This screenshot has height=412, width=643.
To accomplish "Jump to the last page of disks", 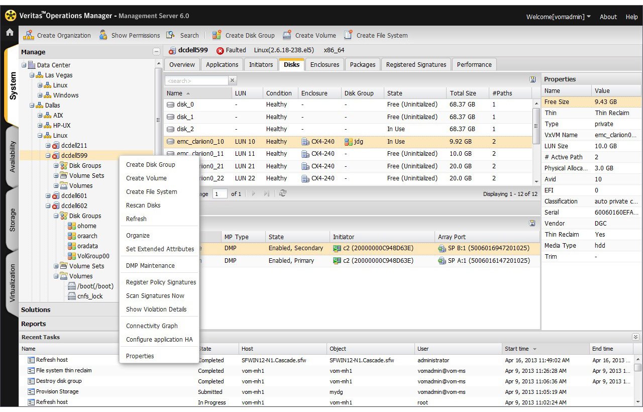I will [x=266, y=193].
